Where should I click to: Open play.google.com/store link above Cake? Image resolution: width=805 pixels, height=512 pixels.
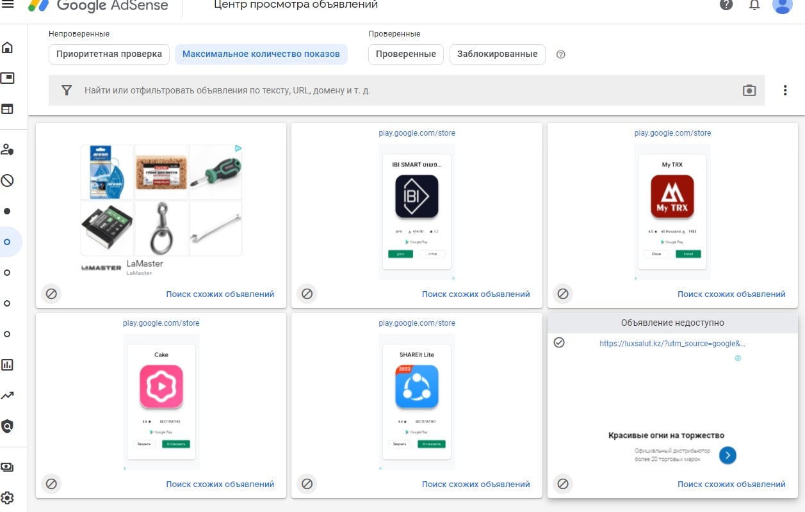point(161,323)
